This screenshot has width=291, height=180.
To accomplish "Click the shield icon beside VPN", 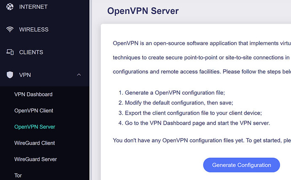I will pos(10,75).
